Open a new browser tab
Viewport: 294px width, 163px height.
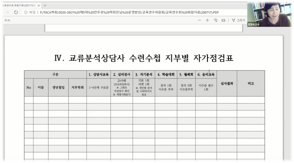(x=45, y=5)
